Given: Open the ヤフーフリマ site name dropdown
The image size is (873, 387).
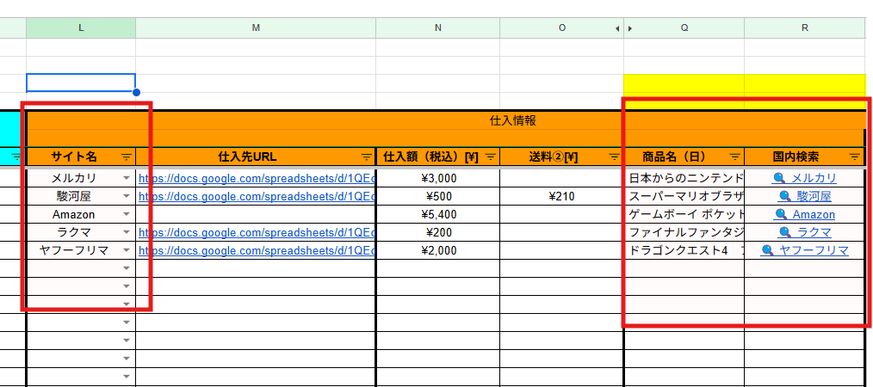Looking at the screenshot, I should [127, 250].
